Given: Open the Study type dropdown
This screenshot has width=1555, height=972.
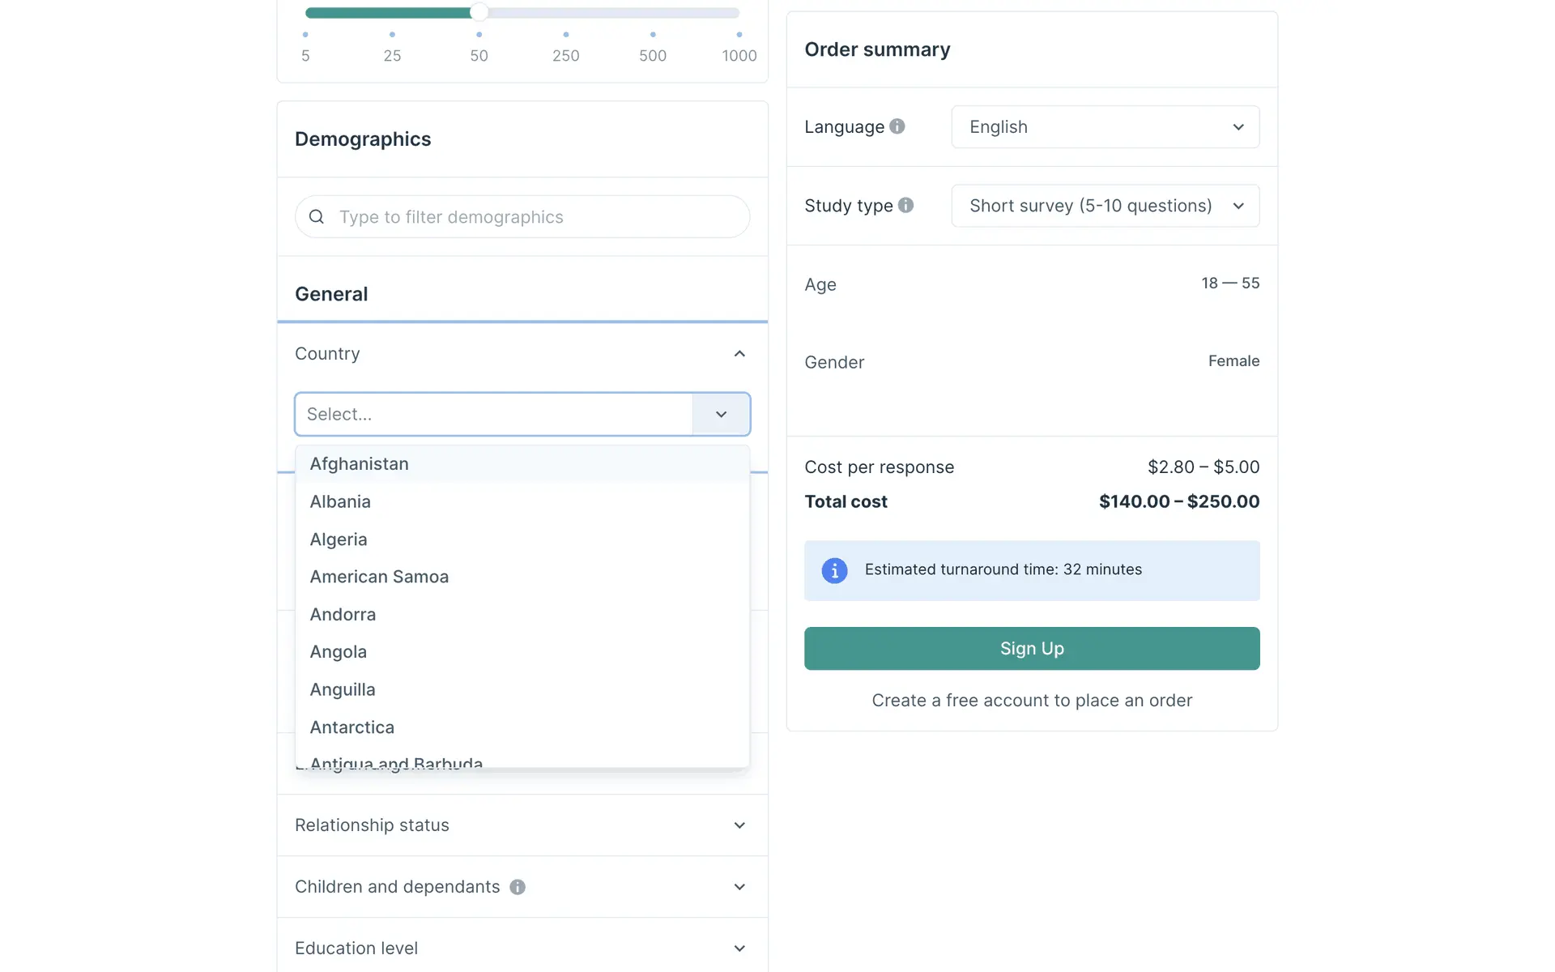Looking at the screenshot, I should pos(1105,206).
